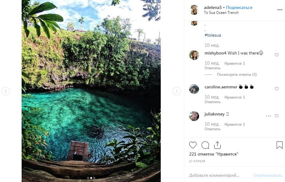This screenshot has height=182, width=285.
Task: Click the share post icon
Action: [217, 145]
